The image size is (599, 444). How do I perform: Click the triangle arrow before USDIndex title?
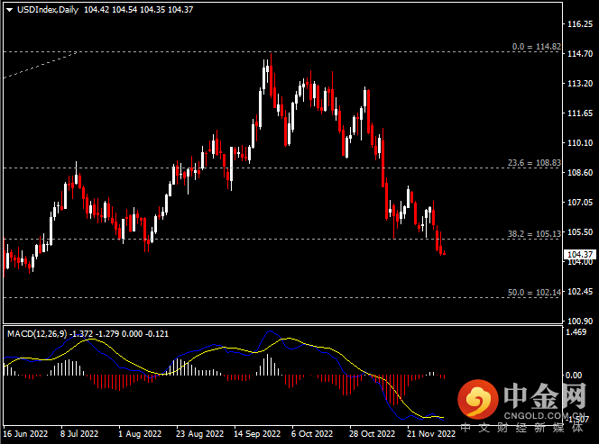9,8
